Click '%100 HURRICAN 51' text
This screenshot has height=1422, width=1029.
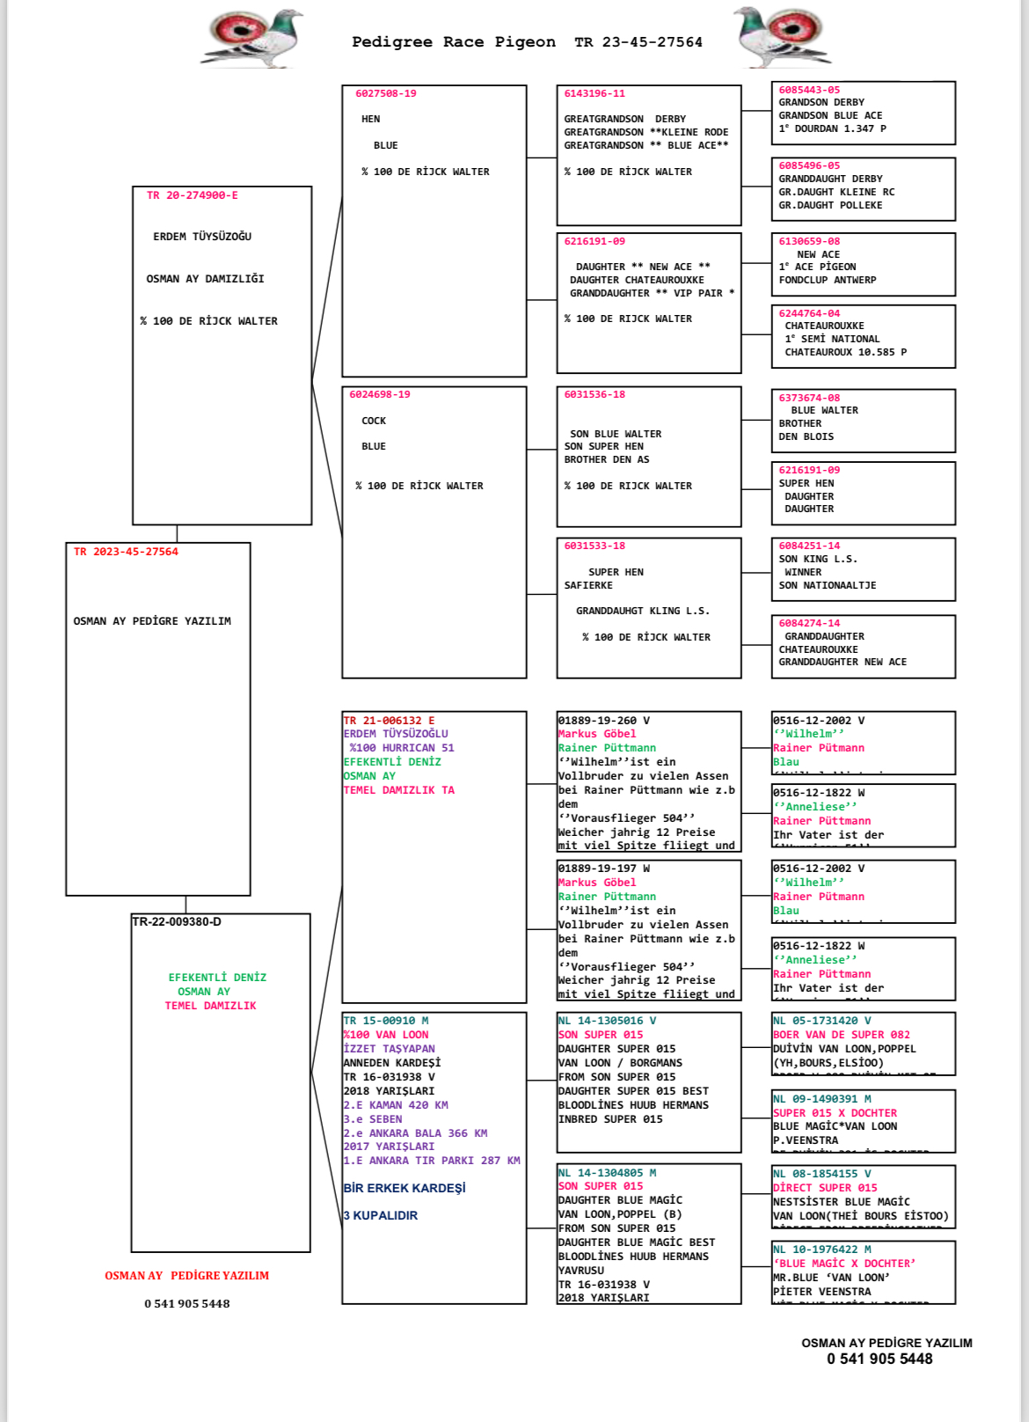(402, 748)
